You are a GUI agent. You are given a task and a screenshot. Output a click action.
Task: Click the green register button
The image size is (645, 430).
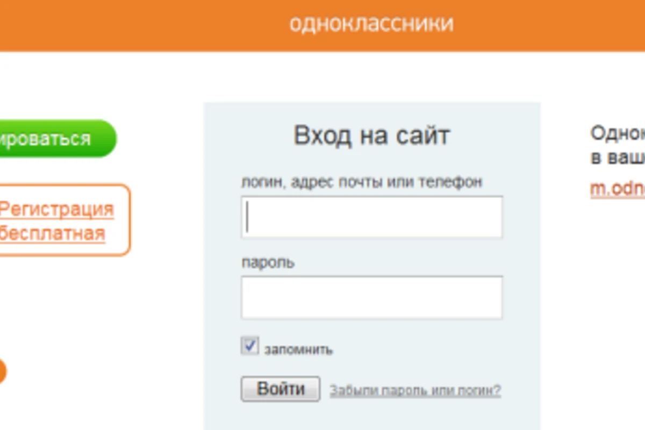coord(58,139)
